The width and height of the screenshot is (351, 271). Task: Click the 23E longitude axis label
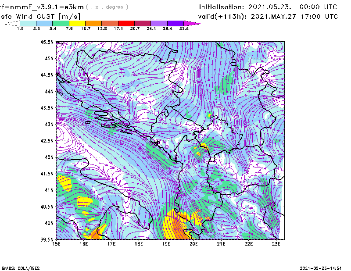click(x=276, y=244)
